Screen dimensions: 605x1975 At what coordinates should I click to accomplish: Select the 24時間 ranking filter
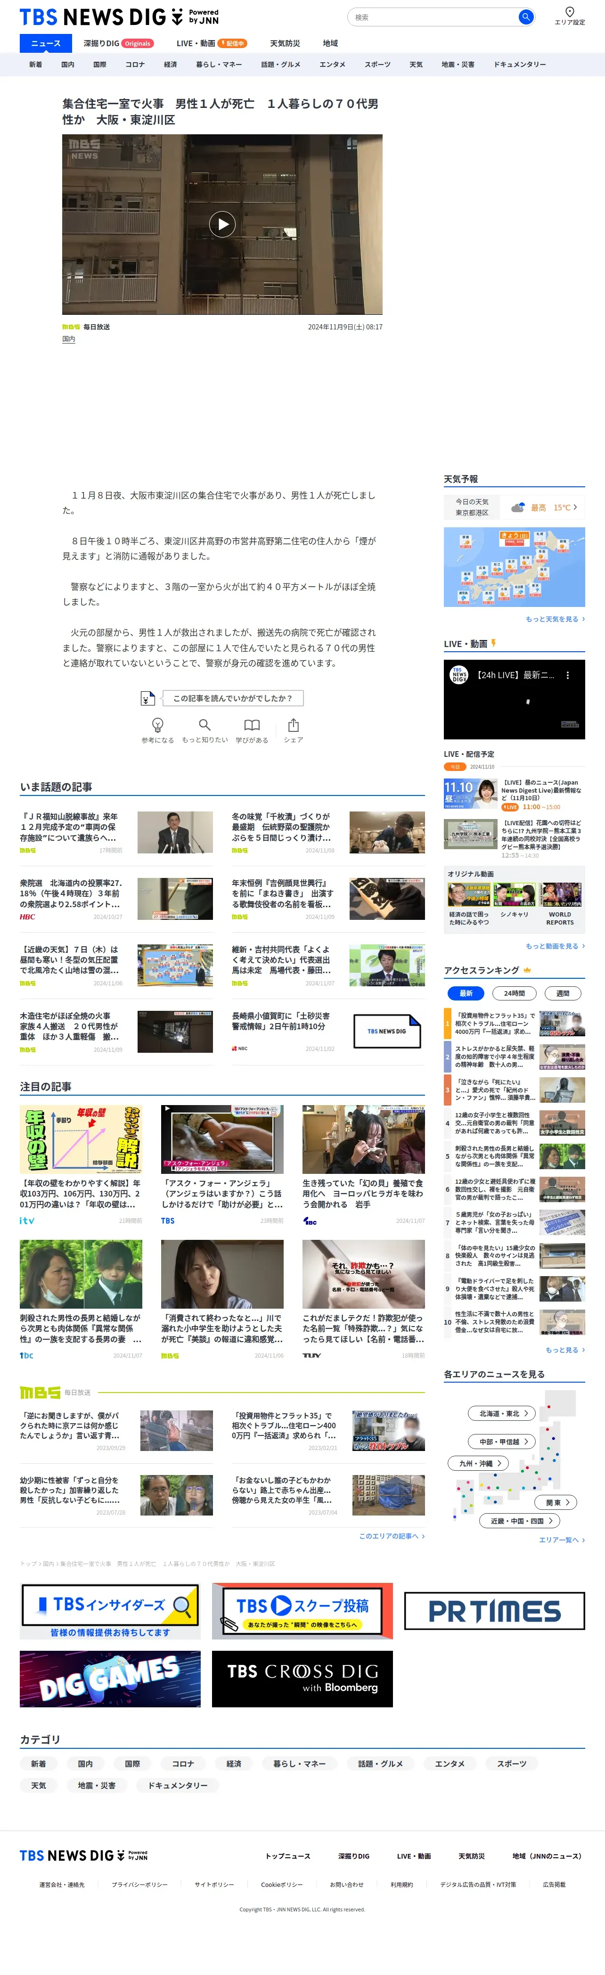[515, 993]
